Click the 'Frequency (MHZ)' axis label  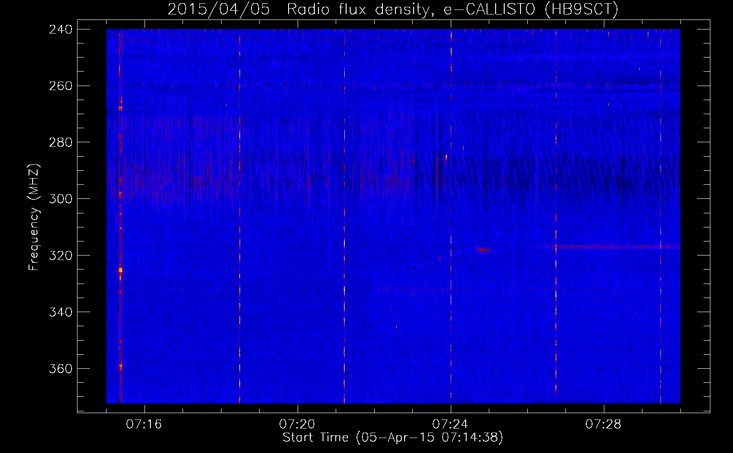[x=34, y=217]
